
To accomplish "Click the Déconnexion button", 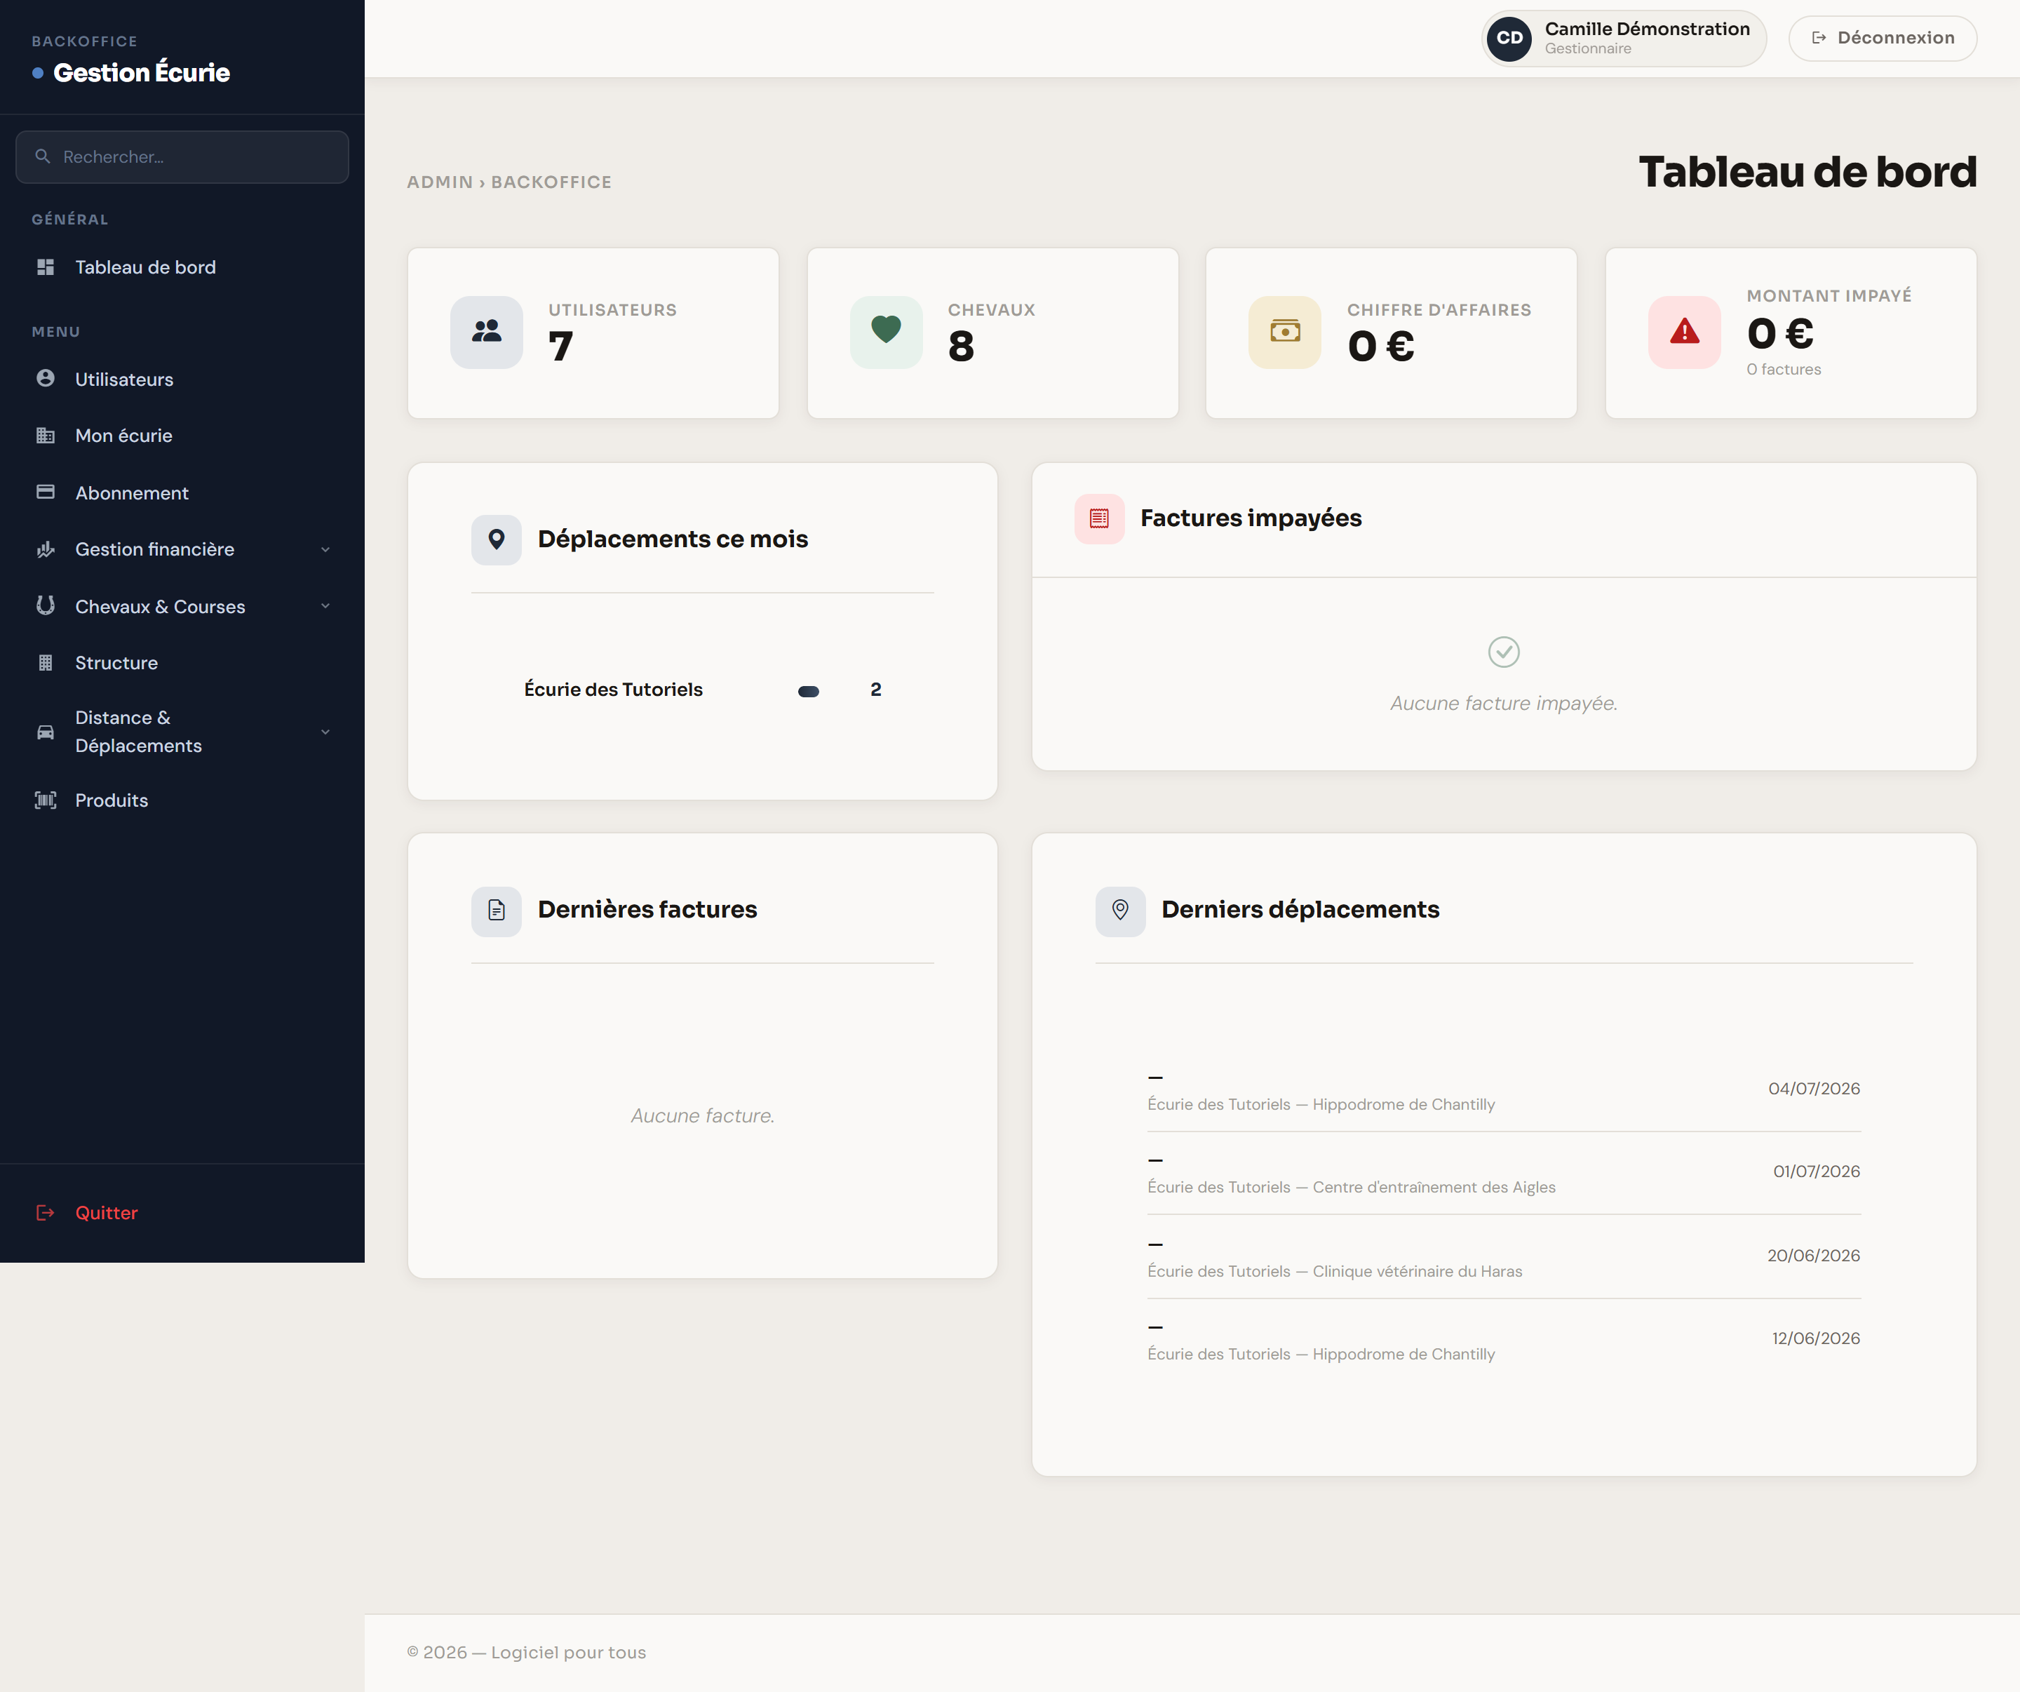I will 1883,39.
